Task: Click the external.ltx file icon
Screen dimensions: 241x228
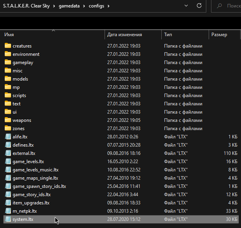Action: tap(8, 153)
